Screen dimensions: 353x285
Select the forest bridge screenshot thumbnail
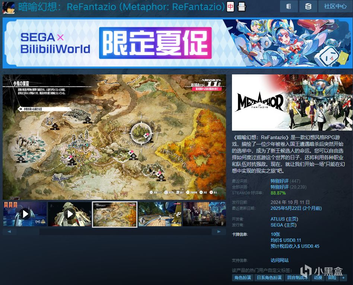coord(160,214)
